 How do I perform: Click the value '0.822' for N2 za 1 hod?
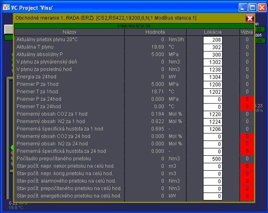157,121
